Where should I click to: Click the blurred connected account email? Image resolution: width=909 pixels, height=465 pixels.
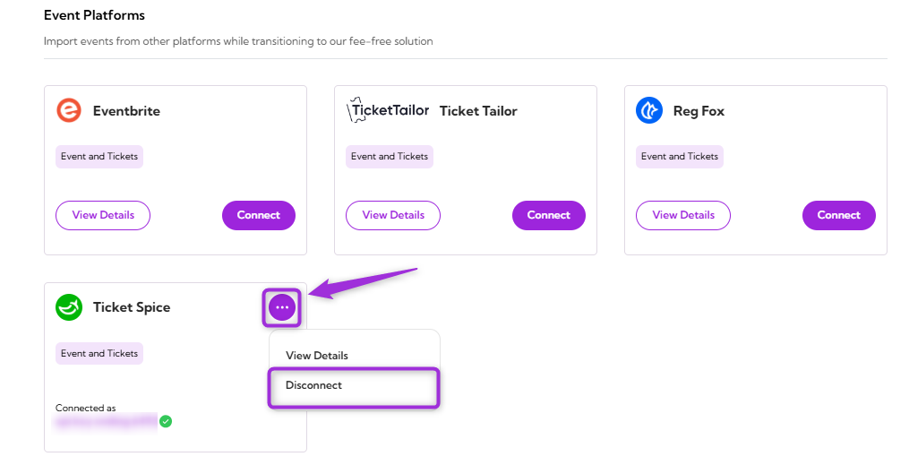point(106,421)
